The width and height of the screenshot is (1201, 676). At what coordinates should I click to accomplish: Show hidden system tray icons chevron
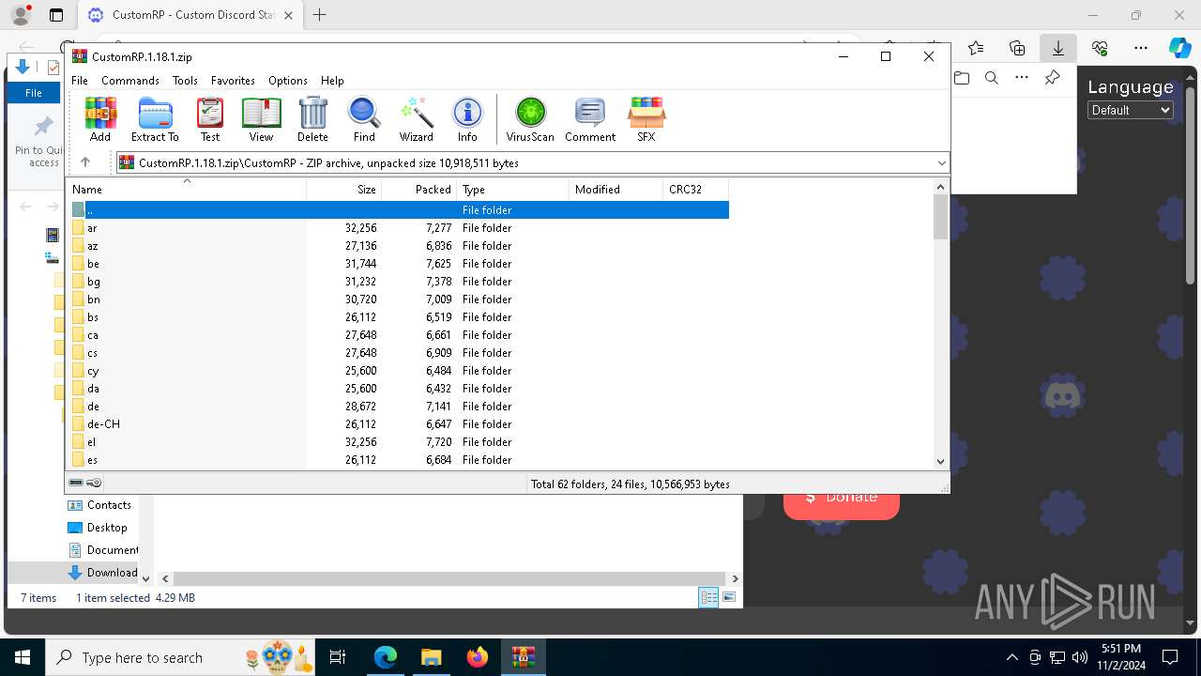point(1011,657)
